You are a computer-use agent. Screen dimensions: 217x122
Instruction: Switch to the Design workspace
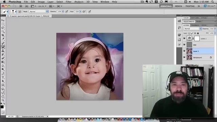pos(178,6)
